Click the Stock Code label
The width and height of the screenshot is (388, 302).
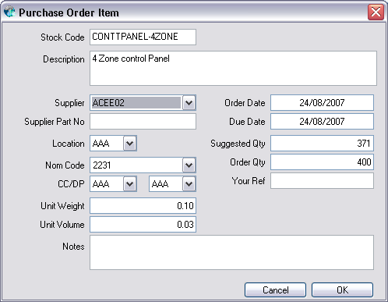coord(62,37)
